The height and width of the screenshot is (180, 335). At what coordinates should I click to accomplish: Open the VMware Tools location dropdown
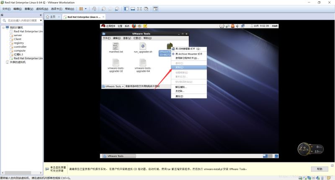(113, 86)
